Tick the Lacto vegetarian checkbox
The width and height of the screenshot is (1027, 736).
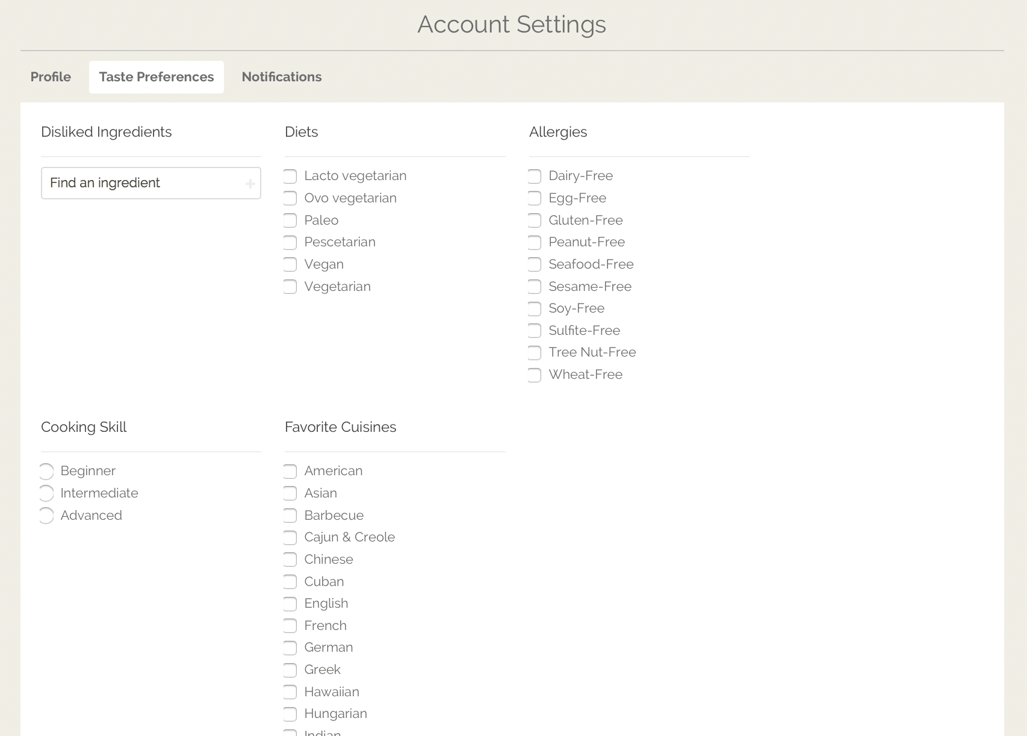pos(290,176)
